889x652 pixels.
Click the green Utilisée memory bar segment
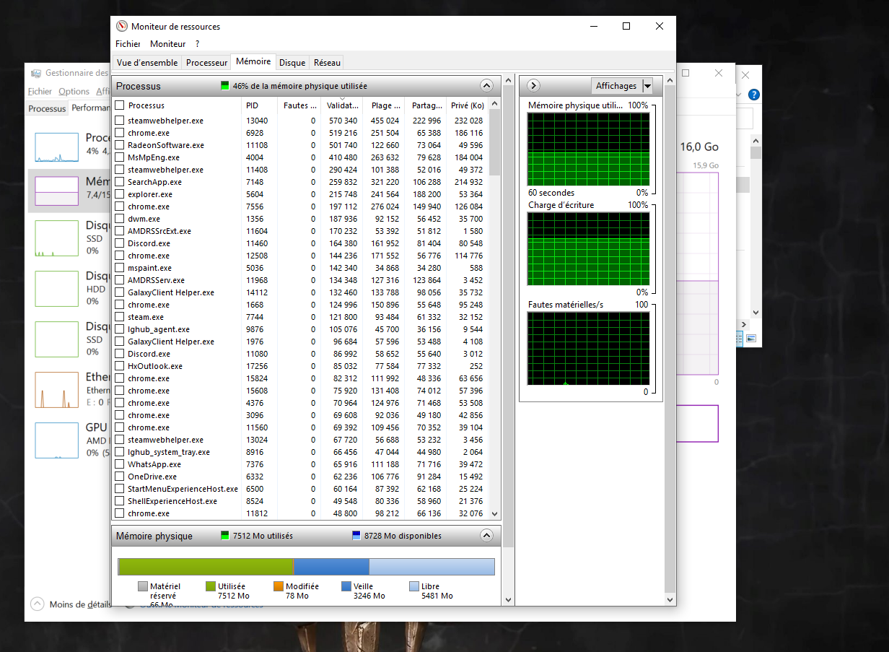(205, 566)
